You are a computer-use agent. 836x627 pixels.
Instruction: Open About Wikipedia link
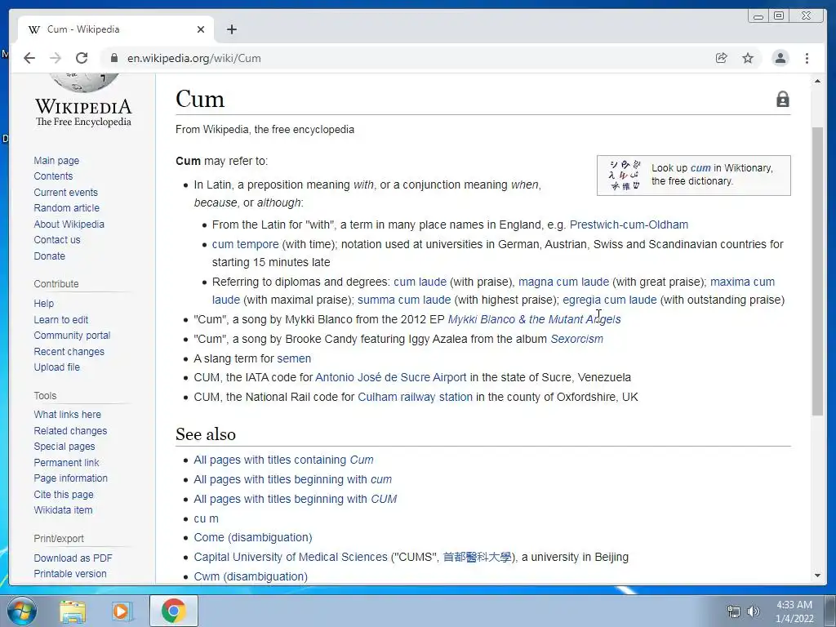69,224
